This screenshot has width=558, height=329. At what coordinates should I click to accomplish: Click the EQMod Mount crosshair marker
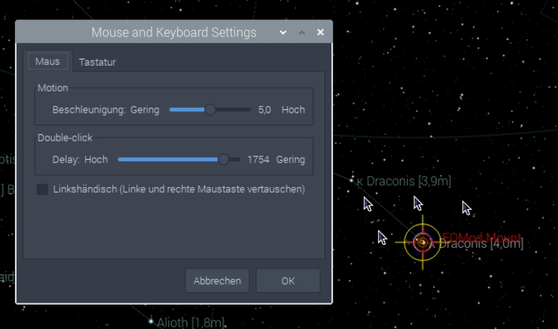422,243
